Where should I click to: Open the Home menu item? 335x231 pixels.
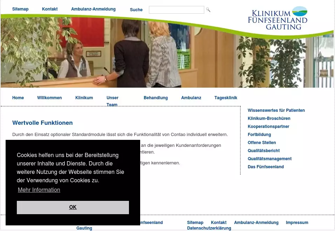click(18, 98)
